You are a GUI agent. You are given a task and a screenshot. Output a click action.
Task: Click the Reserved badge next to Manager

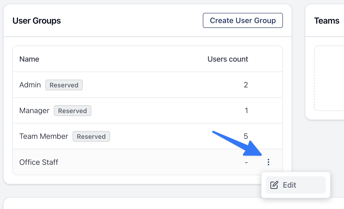[x=73, y=111]
